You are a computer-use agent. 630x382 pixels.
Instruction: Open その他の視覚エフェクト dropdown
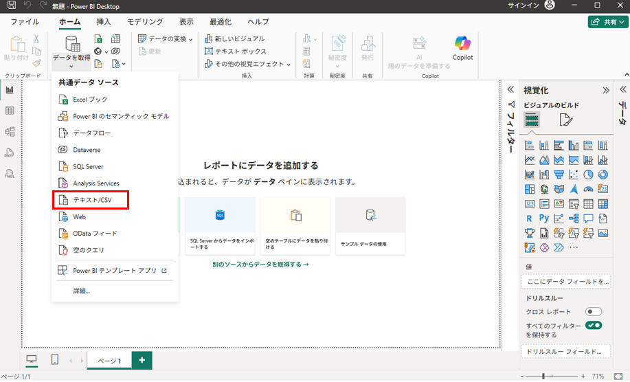(x=289, y=65)
